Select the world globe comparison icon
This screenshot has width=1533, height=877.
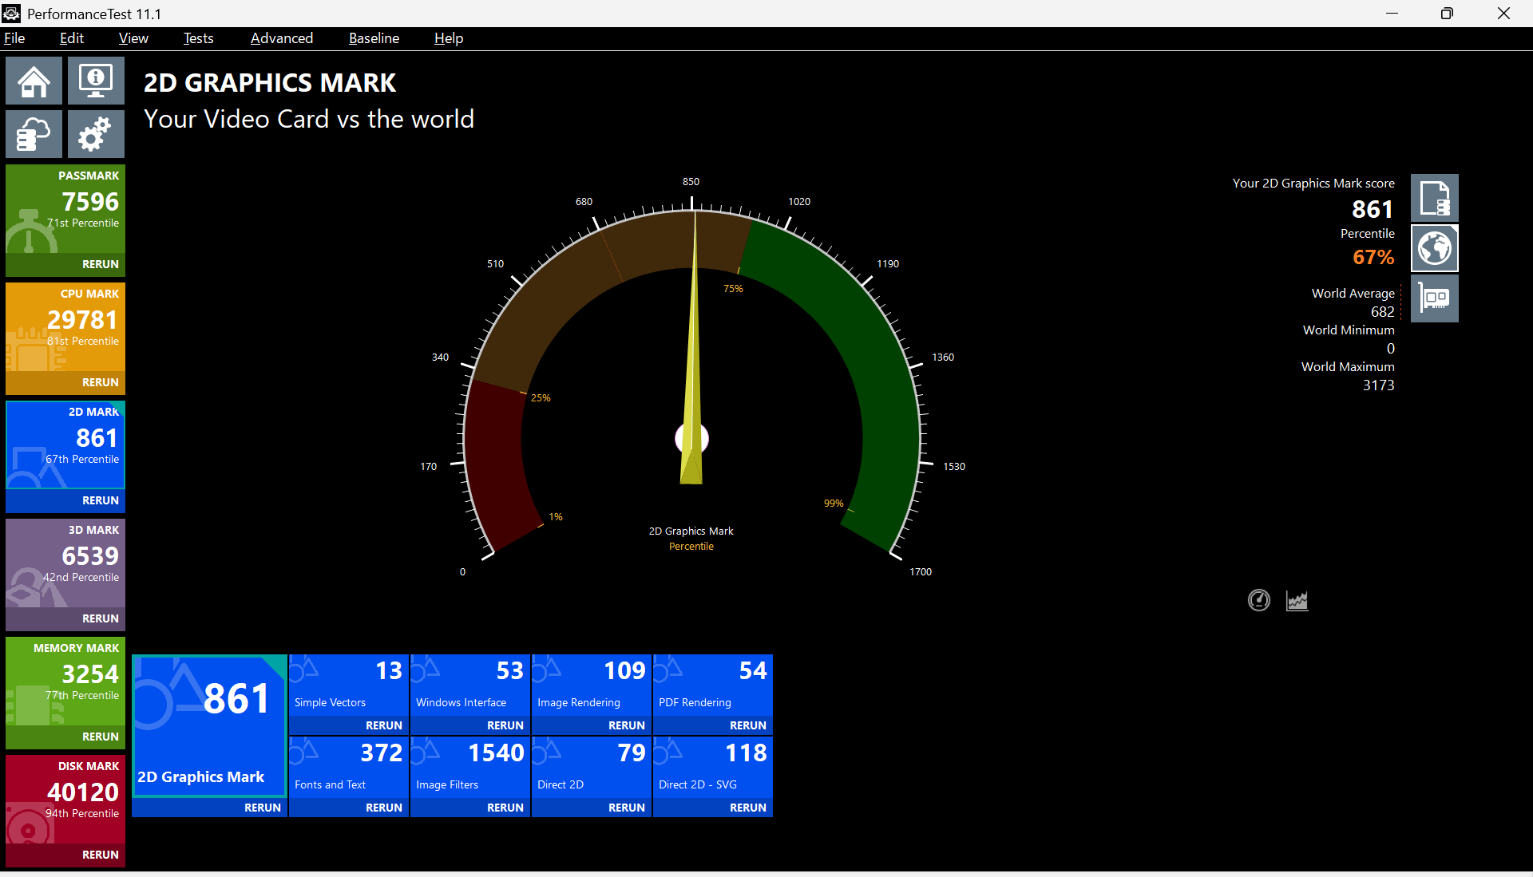1435,248
